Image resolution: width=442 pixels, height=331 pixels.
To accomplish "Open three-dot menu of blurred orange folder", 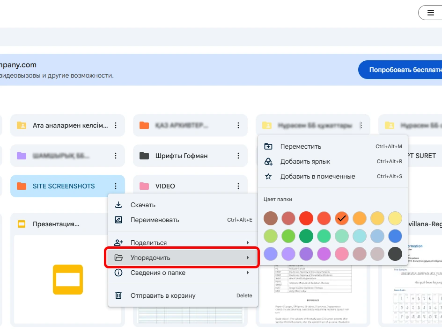I will pos(238,125).
